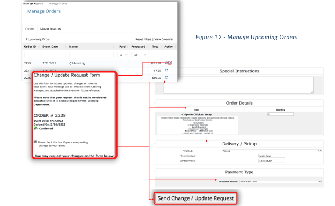Click the Reset Filters link
Image resolution: width=335 pixels, height=206 pixels.
point(143,39)
